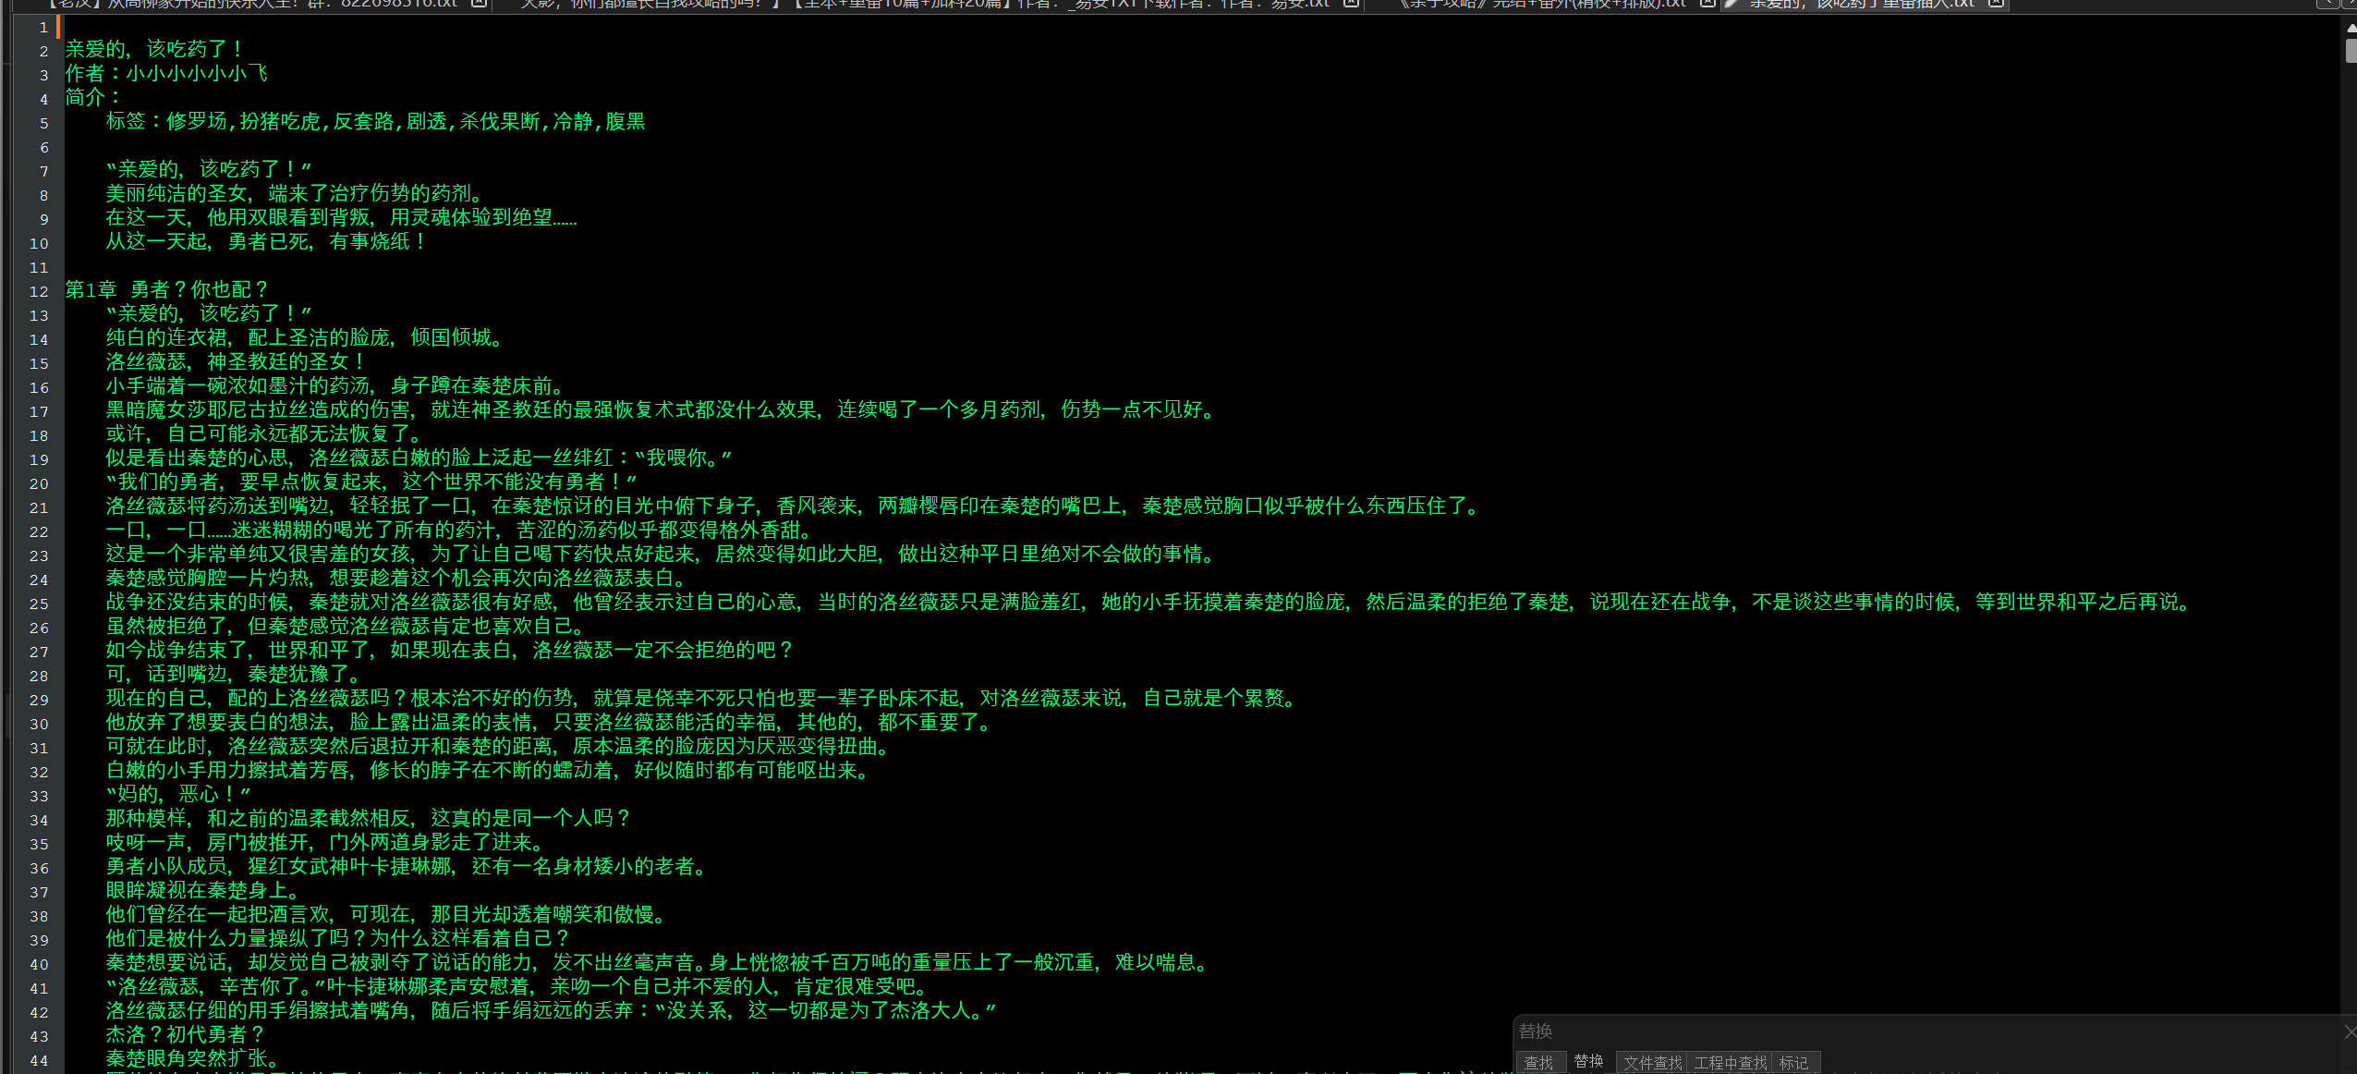The height and width of the screenshot is (1074, 2357).
Task: Click line number 33 in the gutter
Action: pyautogui.click(x=38, y=796)
